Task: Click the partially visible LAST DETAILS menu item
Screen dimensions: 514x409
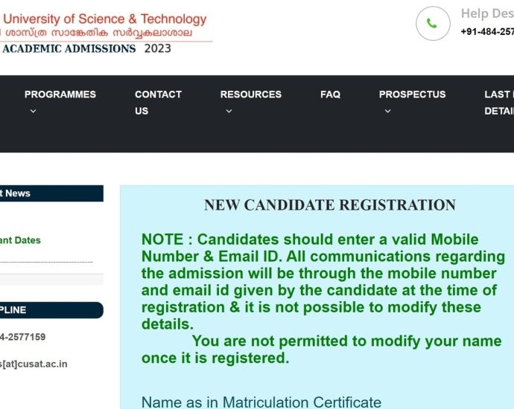Action: point(498,103)
